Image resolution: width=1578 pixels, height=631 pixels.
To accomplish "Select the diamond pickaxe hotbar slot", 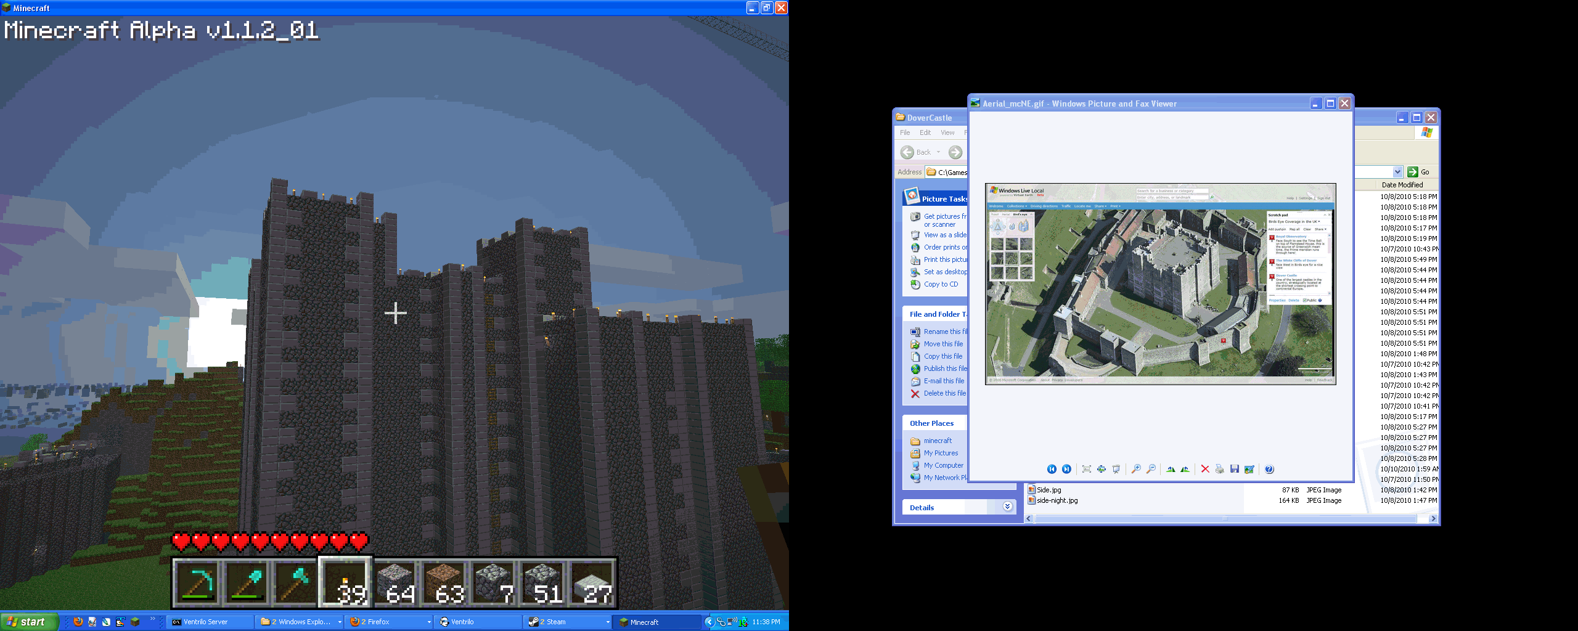I will coord(197,582).
